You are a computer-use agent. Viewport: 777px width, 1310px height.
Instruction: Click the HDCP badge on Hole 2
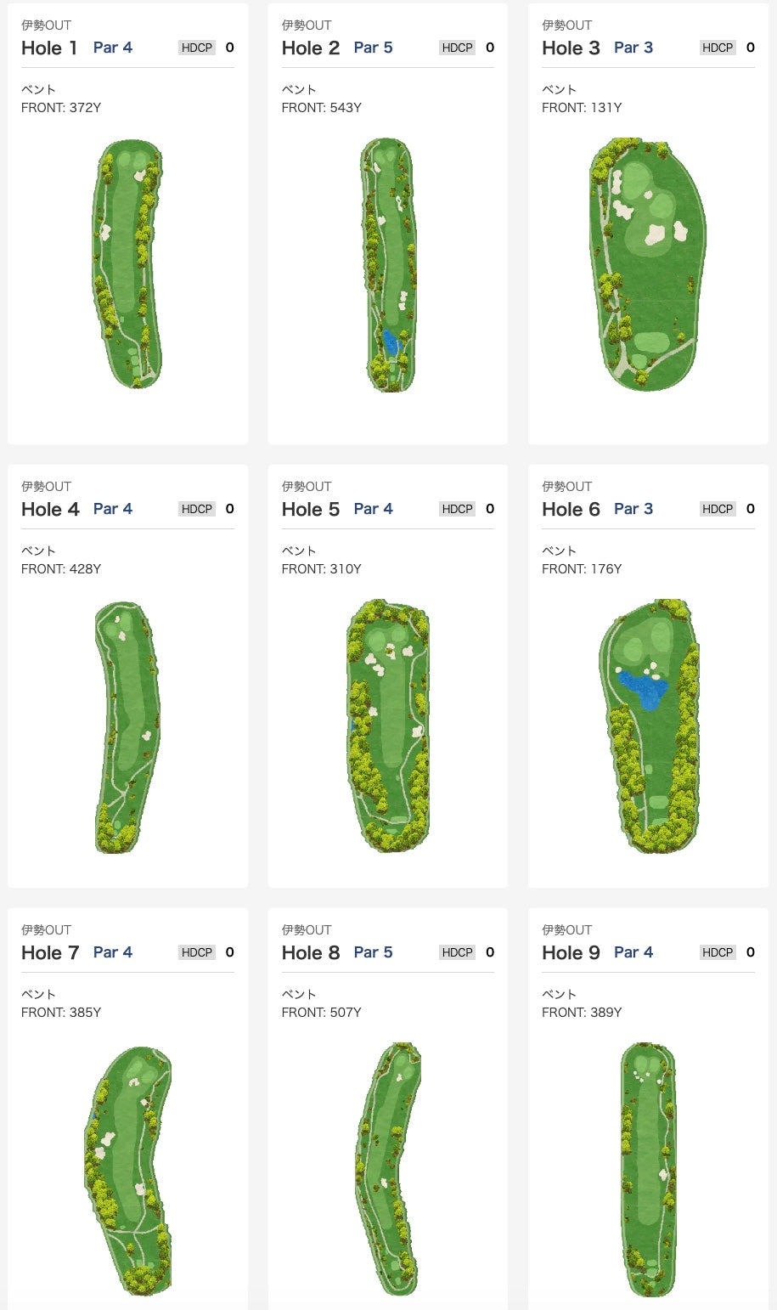457,48
